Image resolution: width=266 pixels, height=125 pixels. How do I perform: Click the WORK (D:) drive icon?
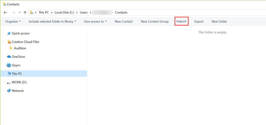coord(9,83)
